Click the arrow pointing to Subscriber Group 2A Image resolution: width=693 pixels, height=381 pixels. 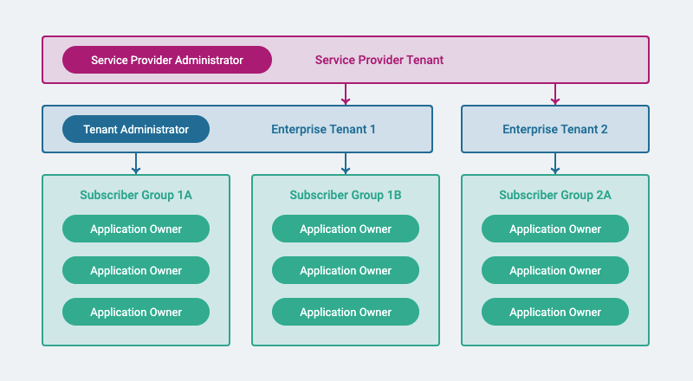(x=555, y=164)
